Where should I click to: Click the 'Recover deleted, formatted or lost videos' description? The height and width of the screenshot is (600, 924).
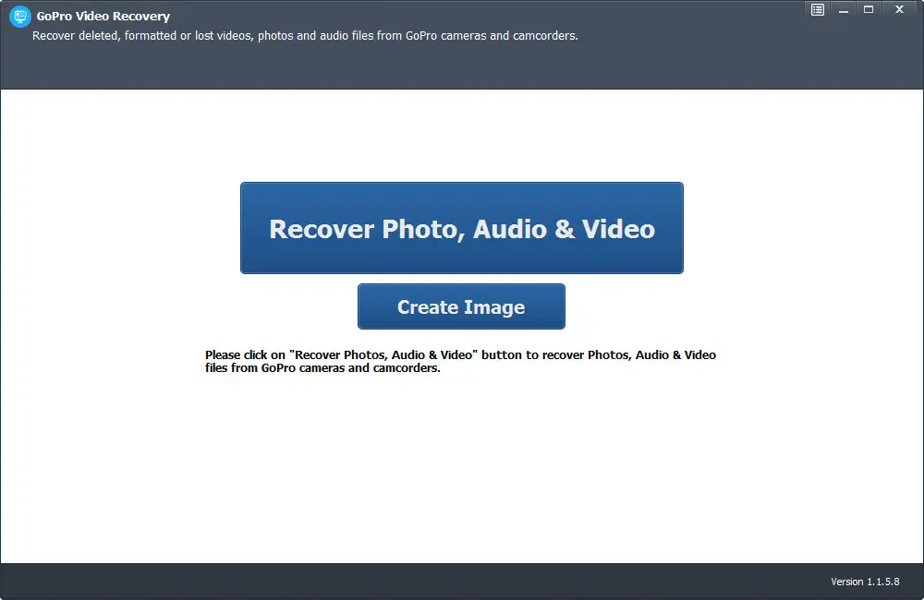click(x=305, y=36)
